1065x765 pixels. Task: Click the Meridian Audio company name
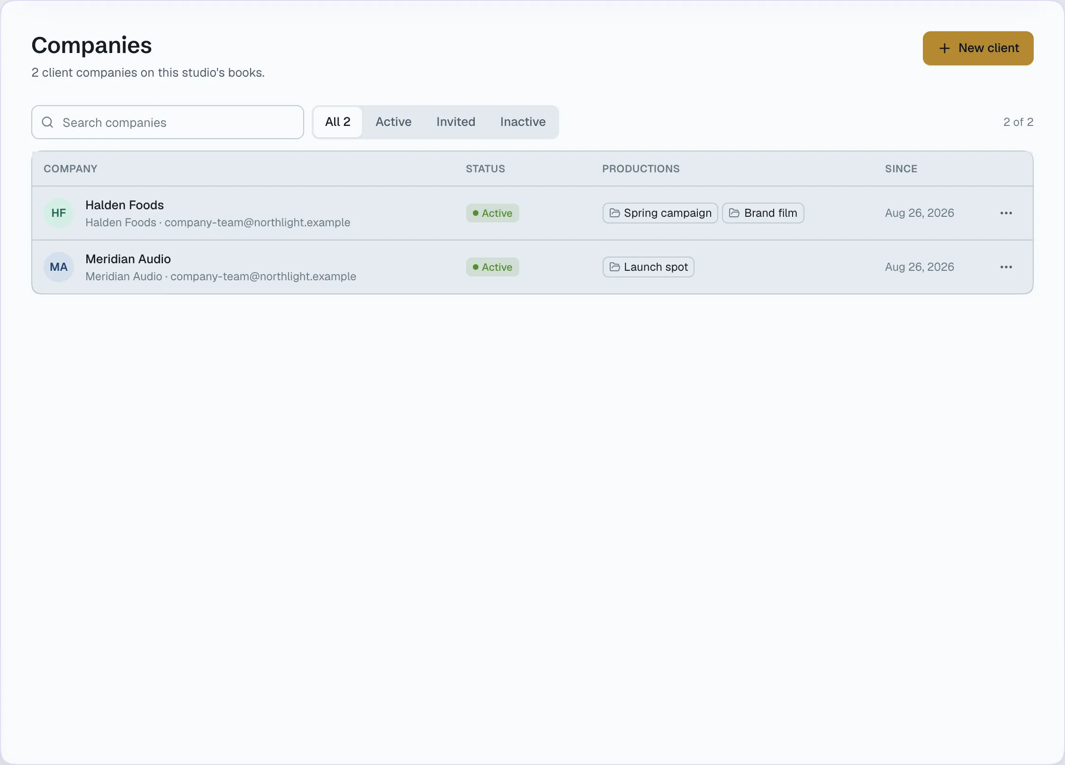pyautogui.click(x=128, y=259)
